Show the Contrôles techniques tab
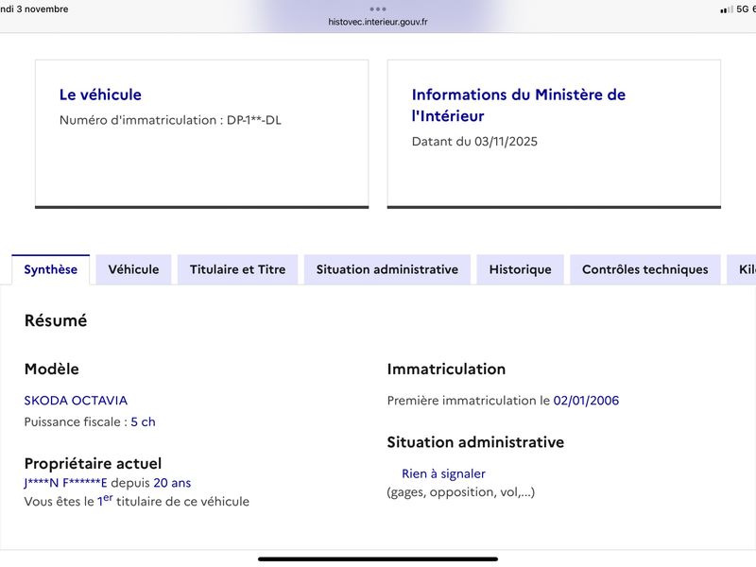756x567 pixels. [x=645, y=269]
